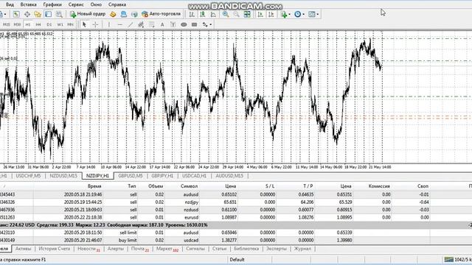Screen dimensions: 472x265
Task: Select the rectangle drawing tool
Action: (195, 24)
